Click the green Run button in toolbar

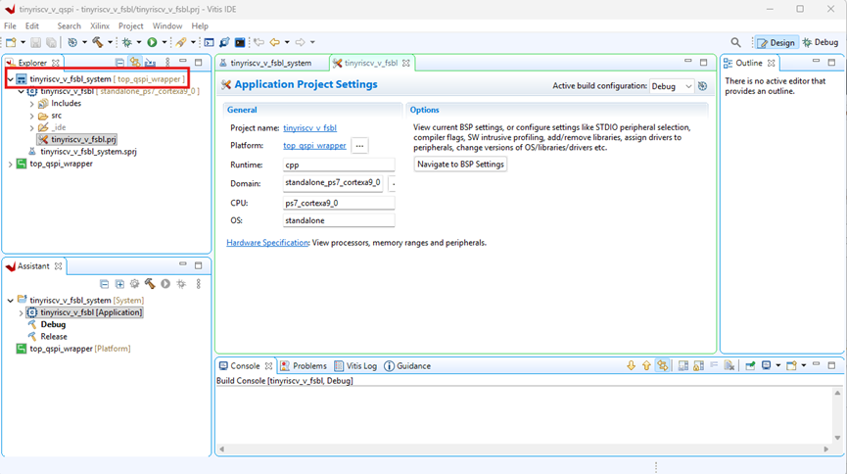pos(152,42)
